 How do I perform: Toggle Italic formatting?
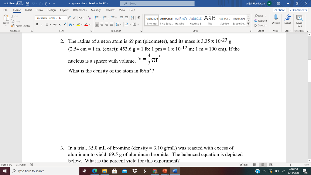[x=42, y=24]
